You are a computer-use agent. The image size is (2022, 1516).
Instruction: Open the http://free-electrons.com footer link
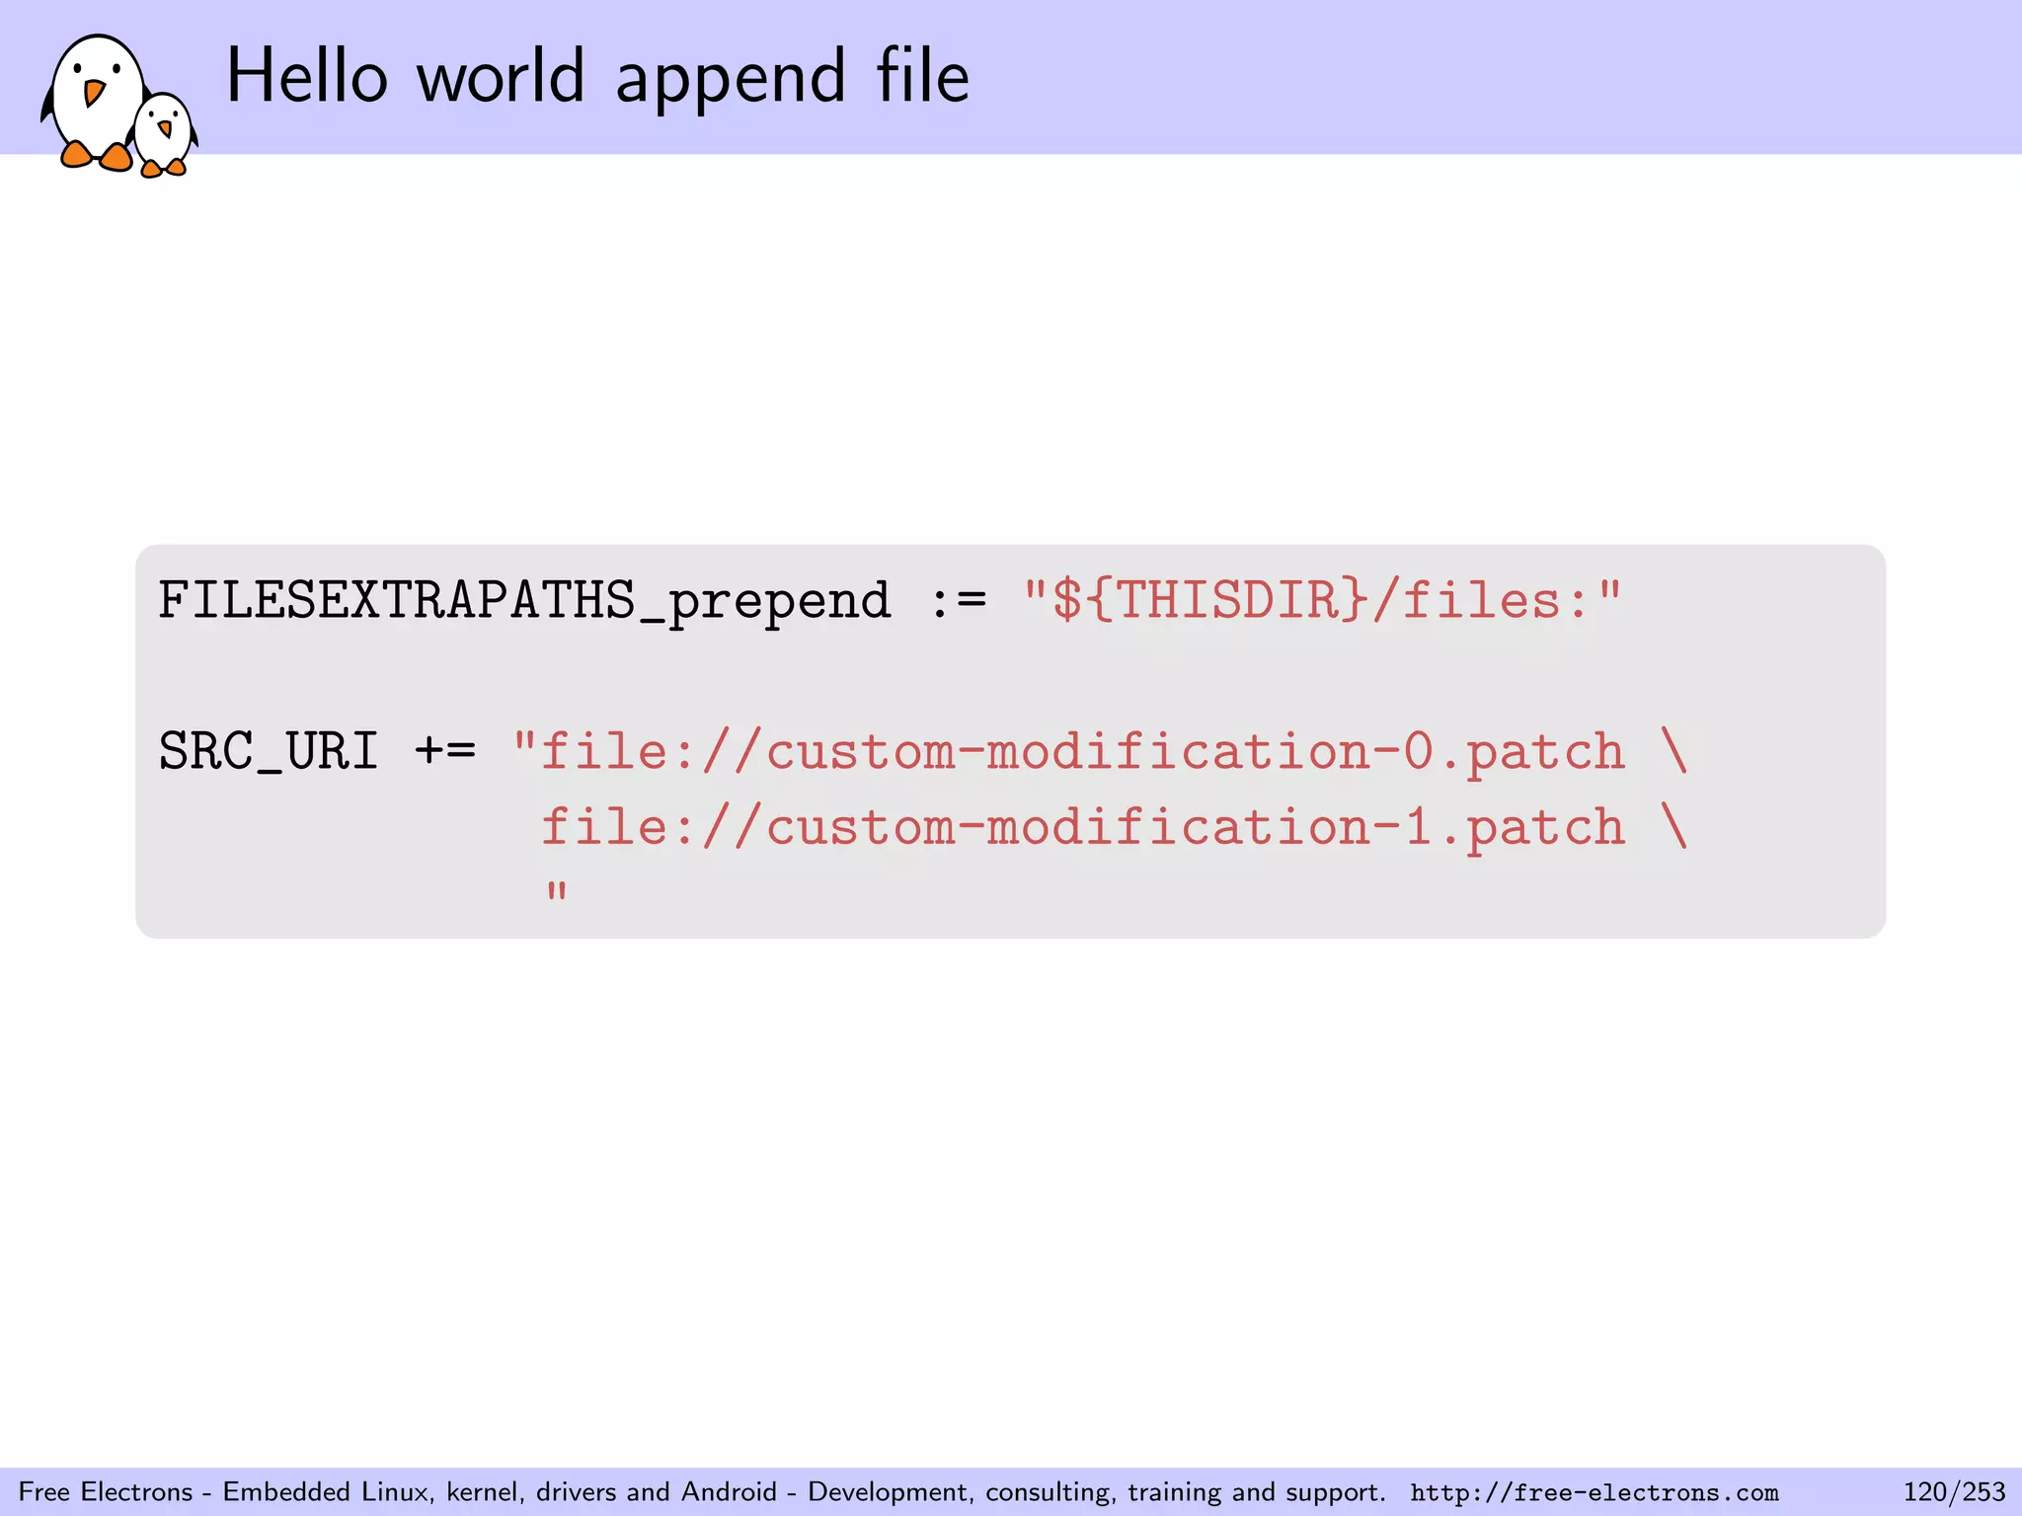[x=1594, y=1492]
